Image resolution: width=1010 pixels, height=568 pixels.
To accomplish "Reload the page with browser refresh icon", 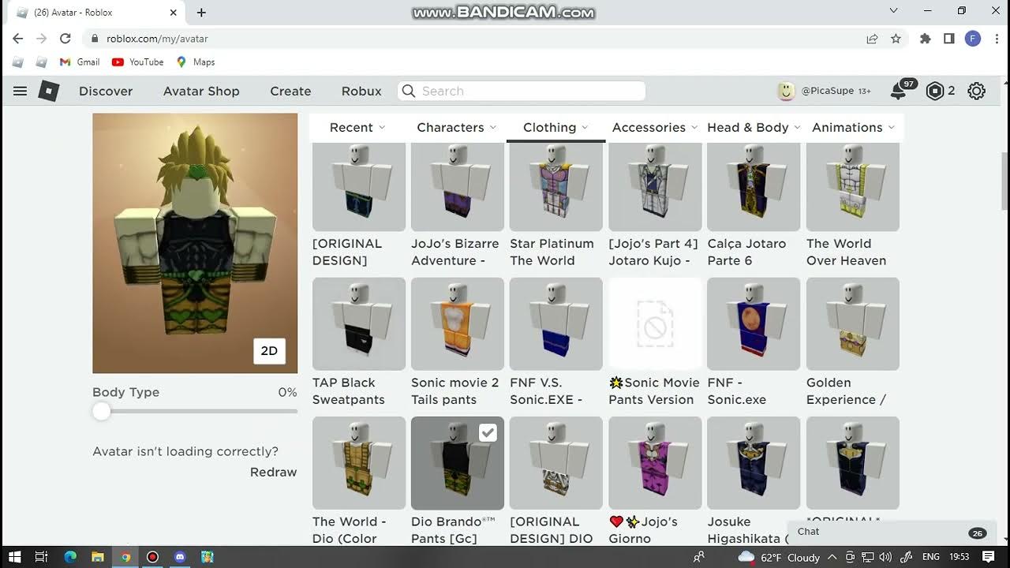I will coord(65,39).
